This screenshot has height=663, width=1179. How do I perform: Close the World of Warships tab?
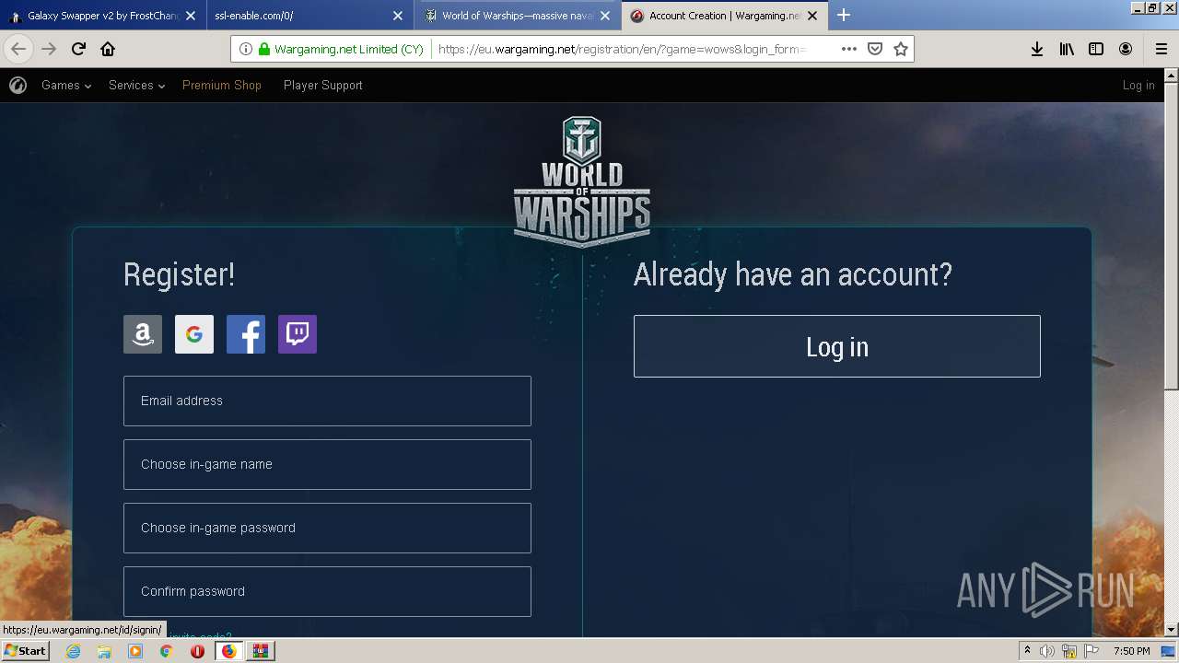[x=605, y=16]
